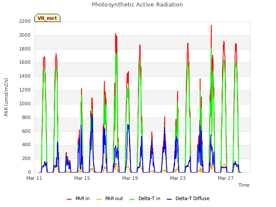Click the Mar 19 x-axis label

pos(130,178)
